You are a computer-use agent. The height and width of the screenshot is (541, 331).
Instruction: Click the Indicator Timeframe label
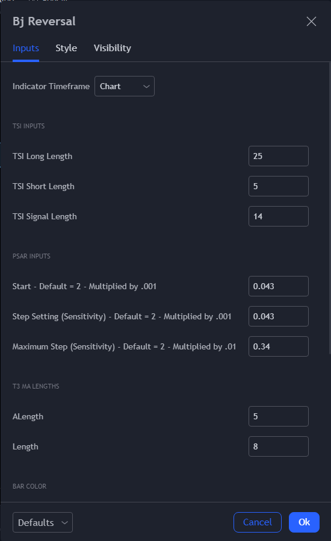(x=51, y=86)
